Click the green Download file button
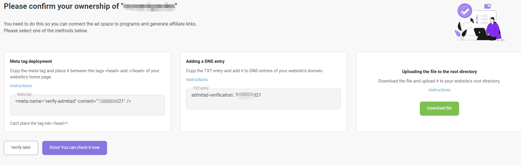521x165 pixels. tap(439, 109)
